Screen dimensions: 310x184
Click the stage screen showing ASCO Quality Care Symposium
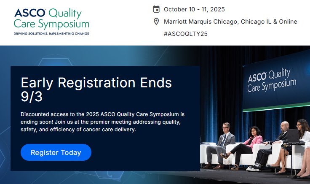coord(276,81)
